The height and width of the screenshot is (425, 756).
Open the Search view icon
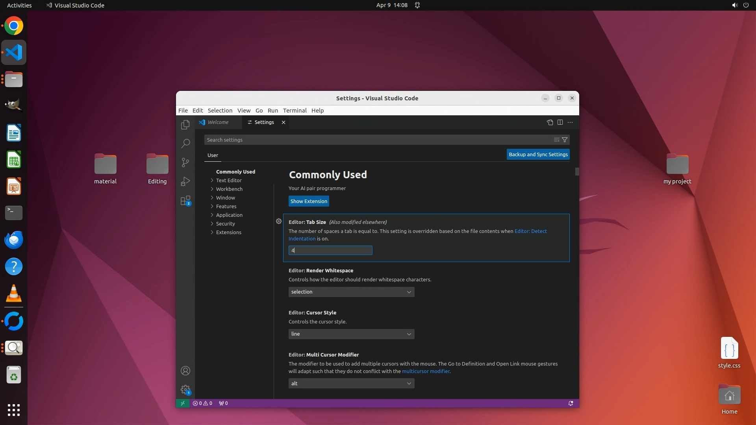pyautogui.click(x=185, y=143)
